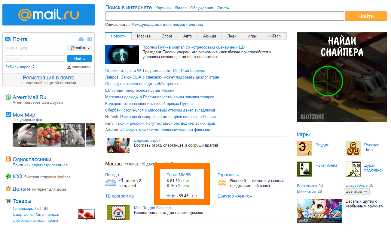
Task: Open the pelican photo in Мой Мир
Action: (25, 135)
